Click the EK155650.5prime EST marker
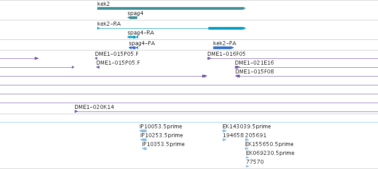Image resolution: width=378 pixels, height=169 pixels. click(x=247, y=149)
